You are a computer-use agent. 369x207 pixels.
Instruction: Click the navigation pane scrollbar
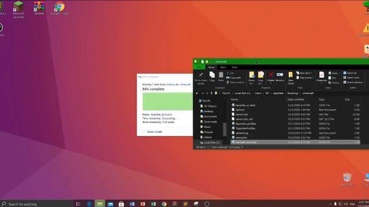pyautogui.click(x=224, y=129)
